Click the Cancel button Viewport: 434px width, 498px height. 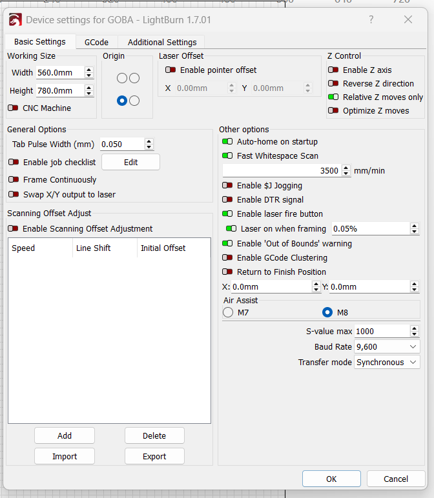coord(396,479)
